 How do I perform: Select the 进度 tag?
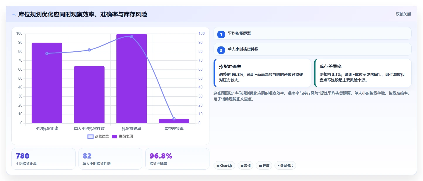point(264,166)
